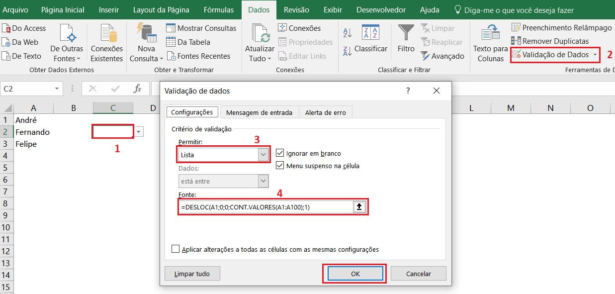The width and height of the screenshot is (615, 294).
Task: Click the range selector icon in Fonte field
Action: pyautogui.click(x=359, y=207)
